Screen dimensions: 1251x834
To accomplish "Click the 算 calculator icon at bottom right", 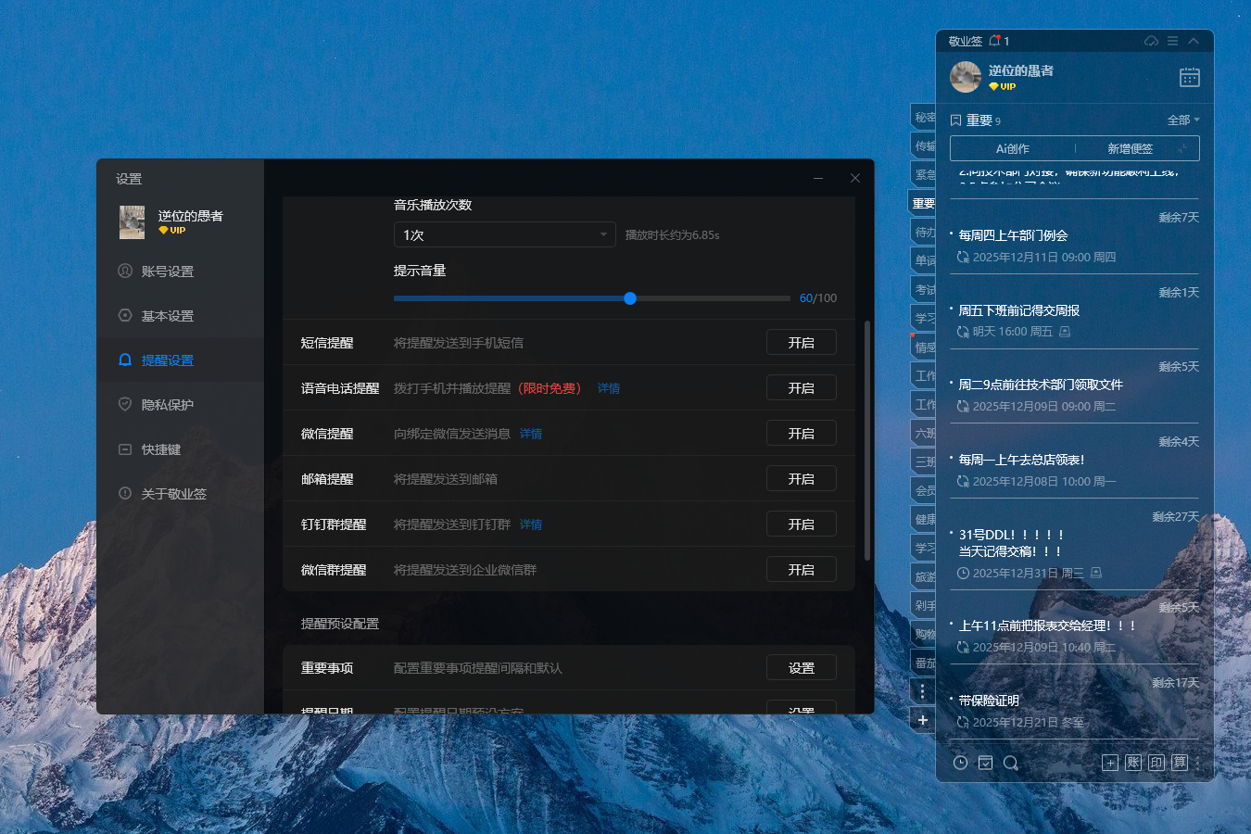I will (x=1180, y=762).
